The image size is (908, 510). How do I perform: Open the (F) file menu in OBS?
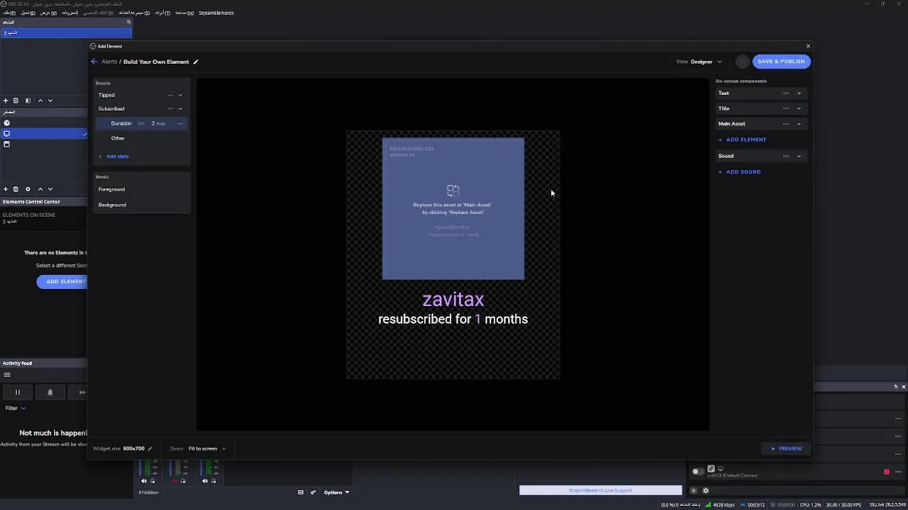(9, 13)
